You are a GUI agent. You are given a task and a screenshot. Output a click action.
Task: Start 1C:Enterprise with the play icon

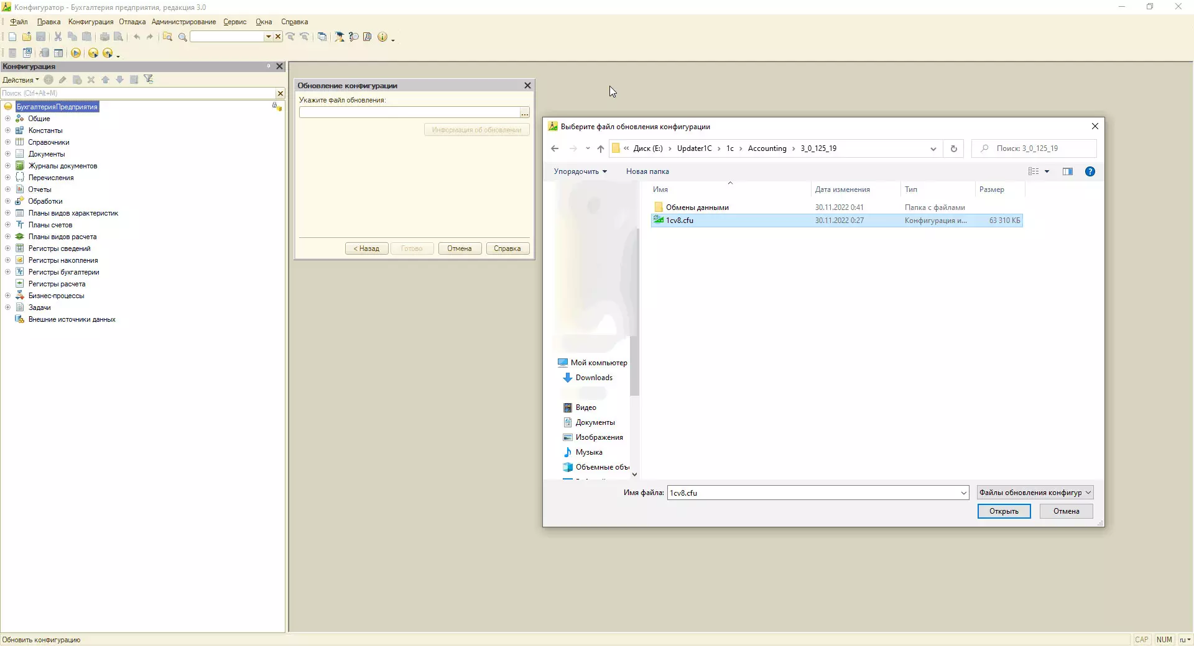pyautogui.click(x=76, y=53)
